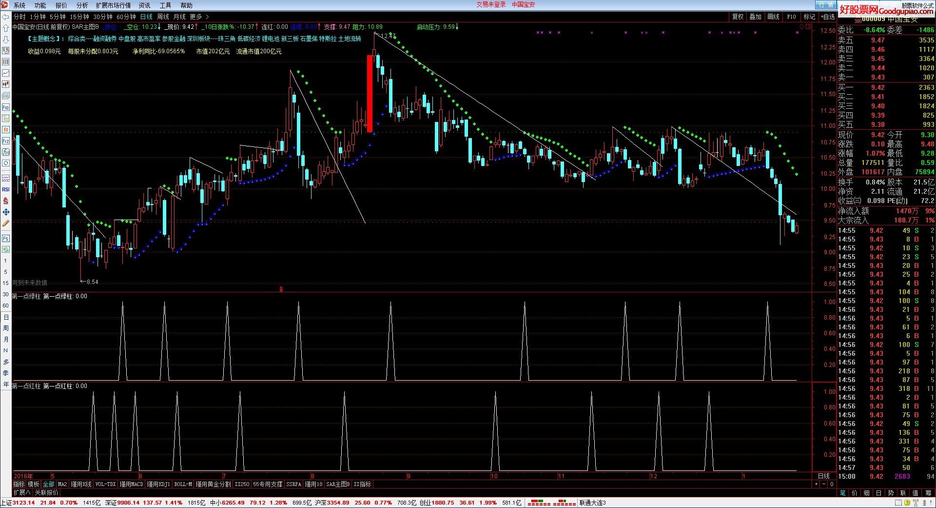Select the candlestick chart icon in sidebar
This screenshot has height=508, width=936.
pos(6,84)
